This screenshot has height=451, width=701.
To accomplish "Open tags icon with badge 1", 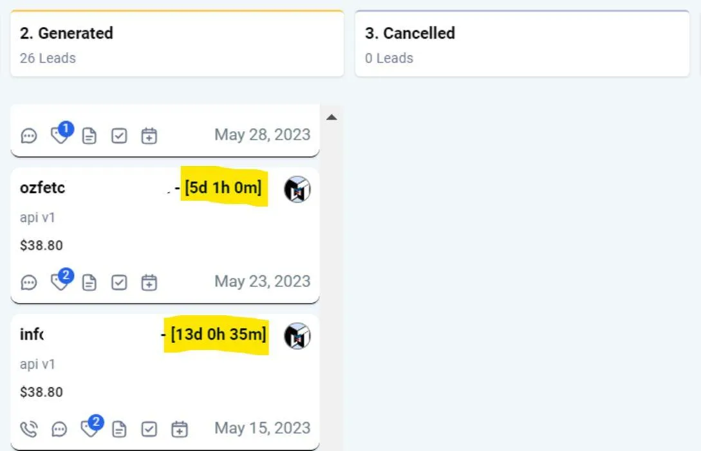I will coord(61,133).
